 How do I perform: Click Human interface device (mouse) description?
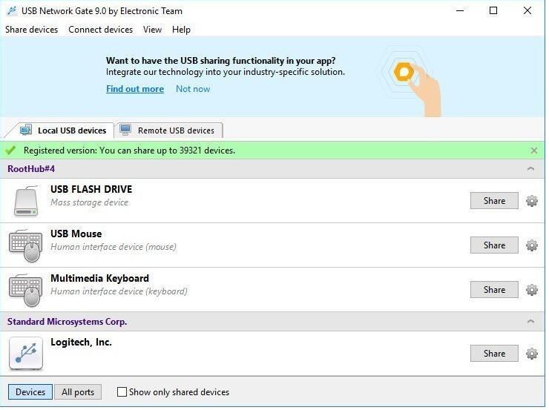pyautogui.click(x=114, y=248)
